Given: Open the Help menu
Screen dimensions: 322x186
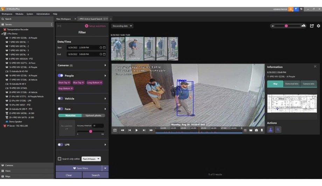Looking at the screenshot, I should [55, 14].
